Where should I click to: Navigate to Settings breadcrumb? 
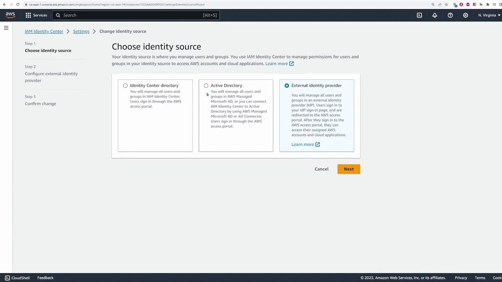pyautogui.click(x=81, y=31)
